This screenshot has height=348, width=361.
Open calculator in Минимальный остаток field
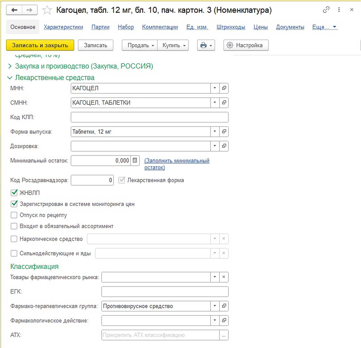coord(135,160)
